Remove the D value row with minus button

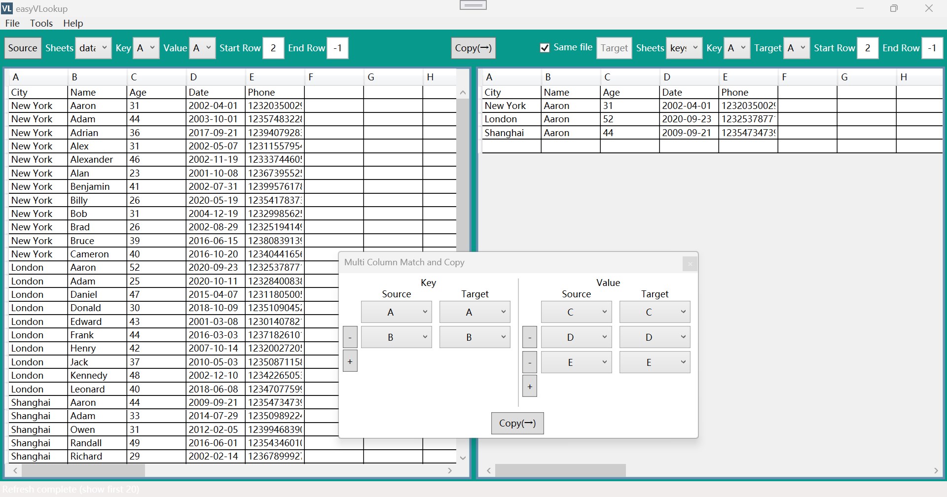(x=530, y=337)
